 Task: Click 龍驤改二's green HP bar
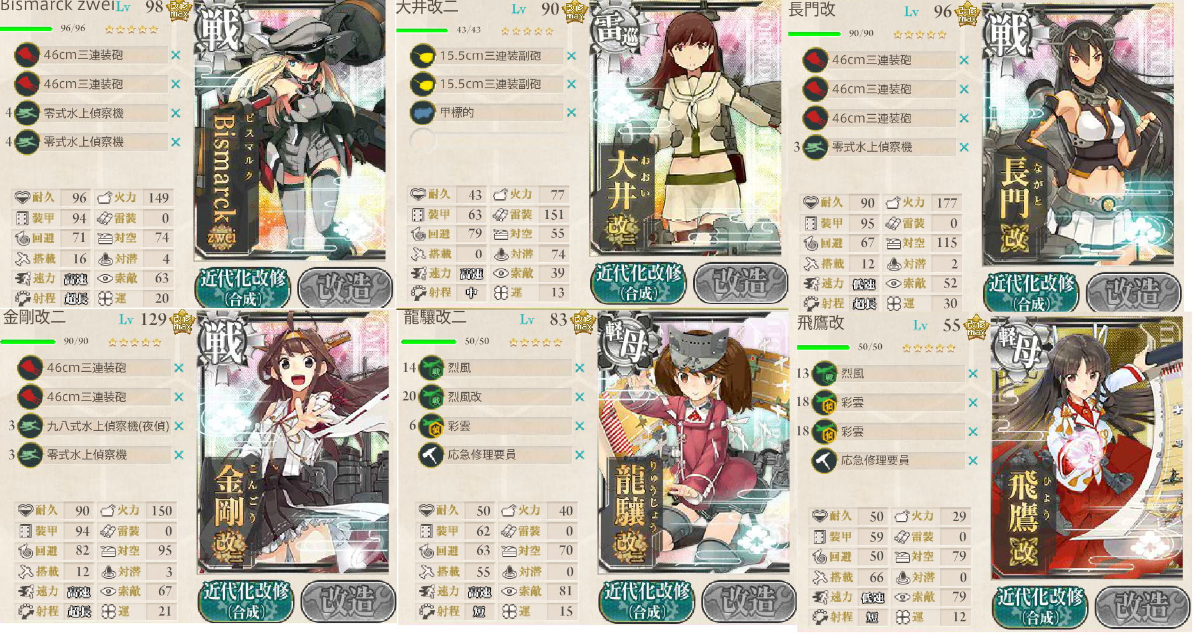click(x=429, y=341)
